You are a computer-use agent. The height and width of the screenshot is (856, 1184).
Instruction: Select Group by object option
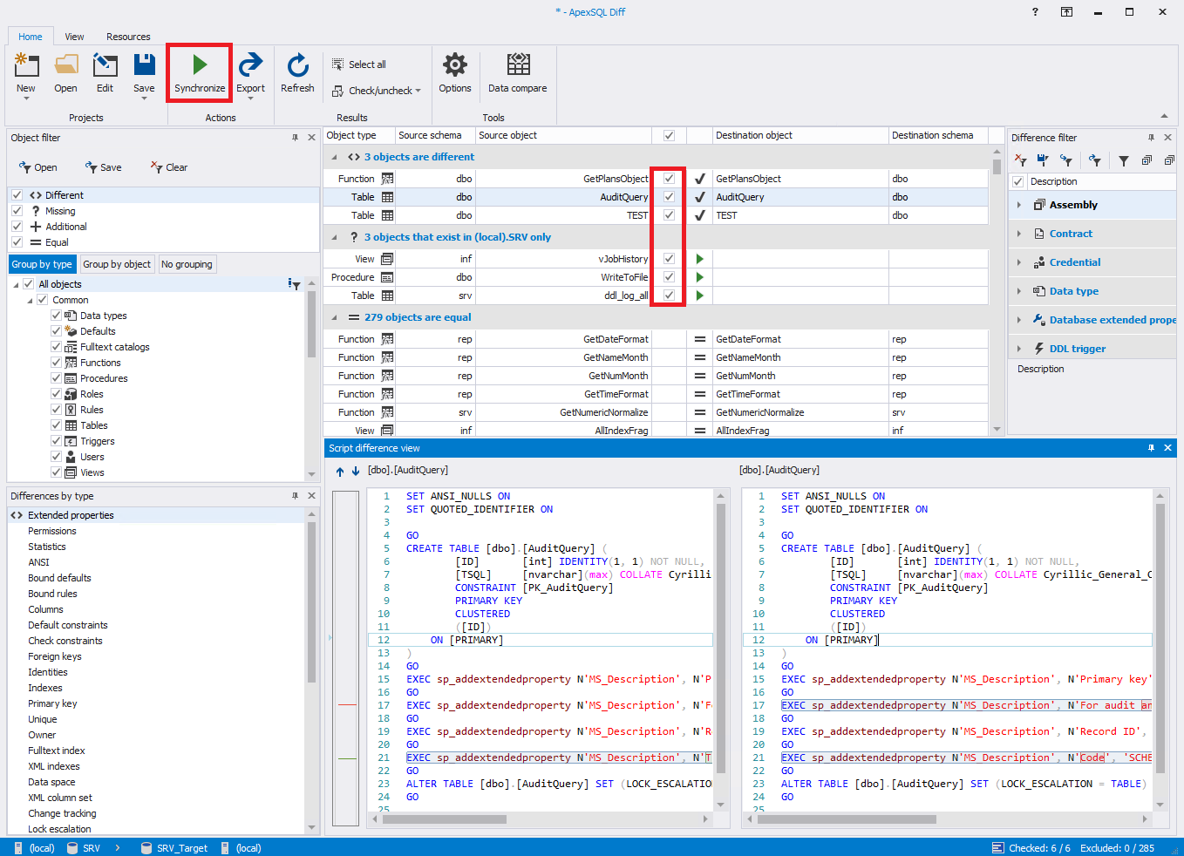pos(117,264)
